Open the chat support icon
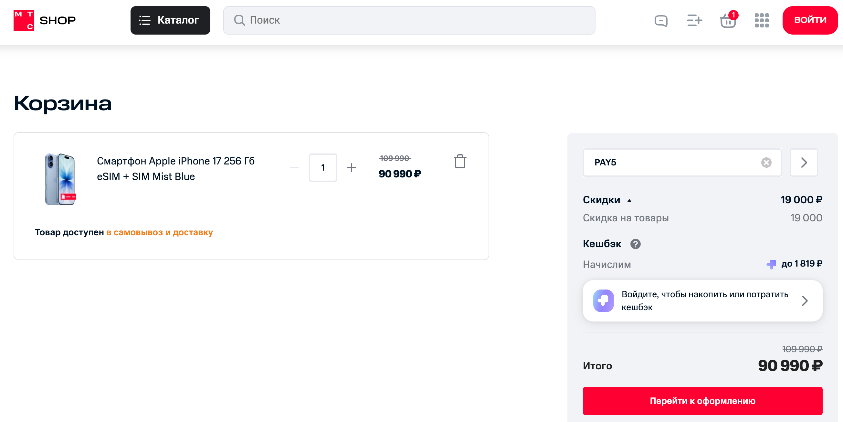 661,21
